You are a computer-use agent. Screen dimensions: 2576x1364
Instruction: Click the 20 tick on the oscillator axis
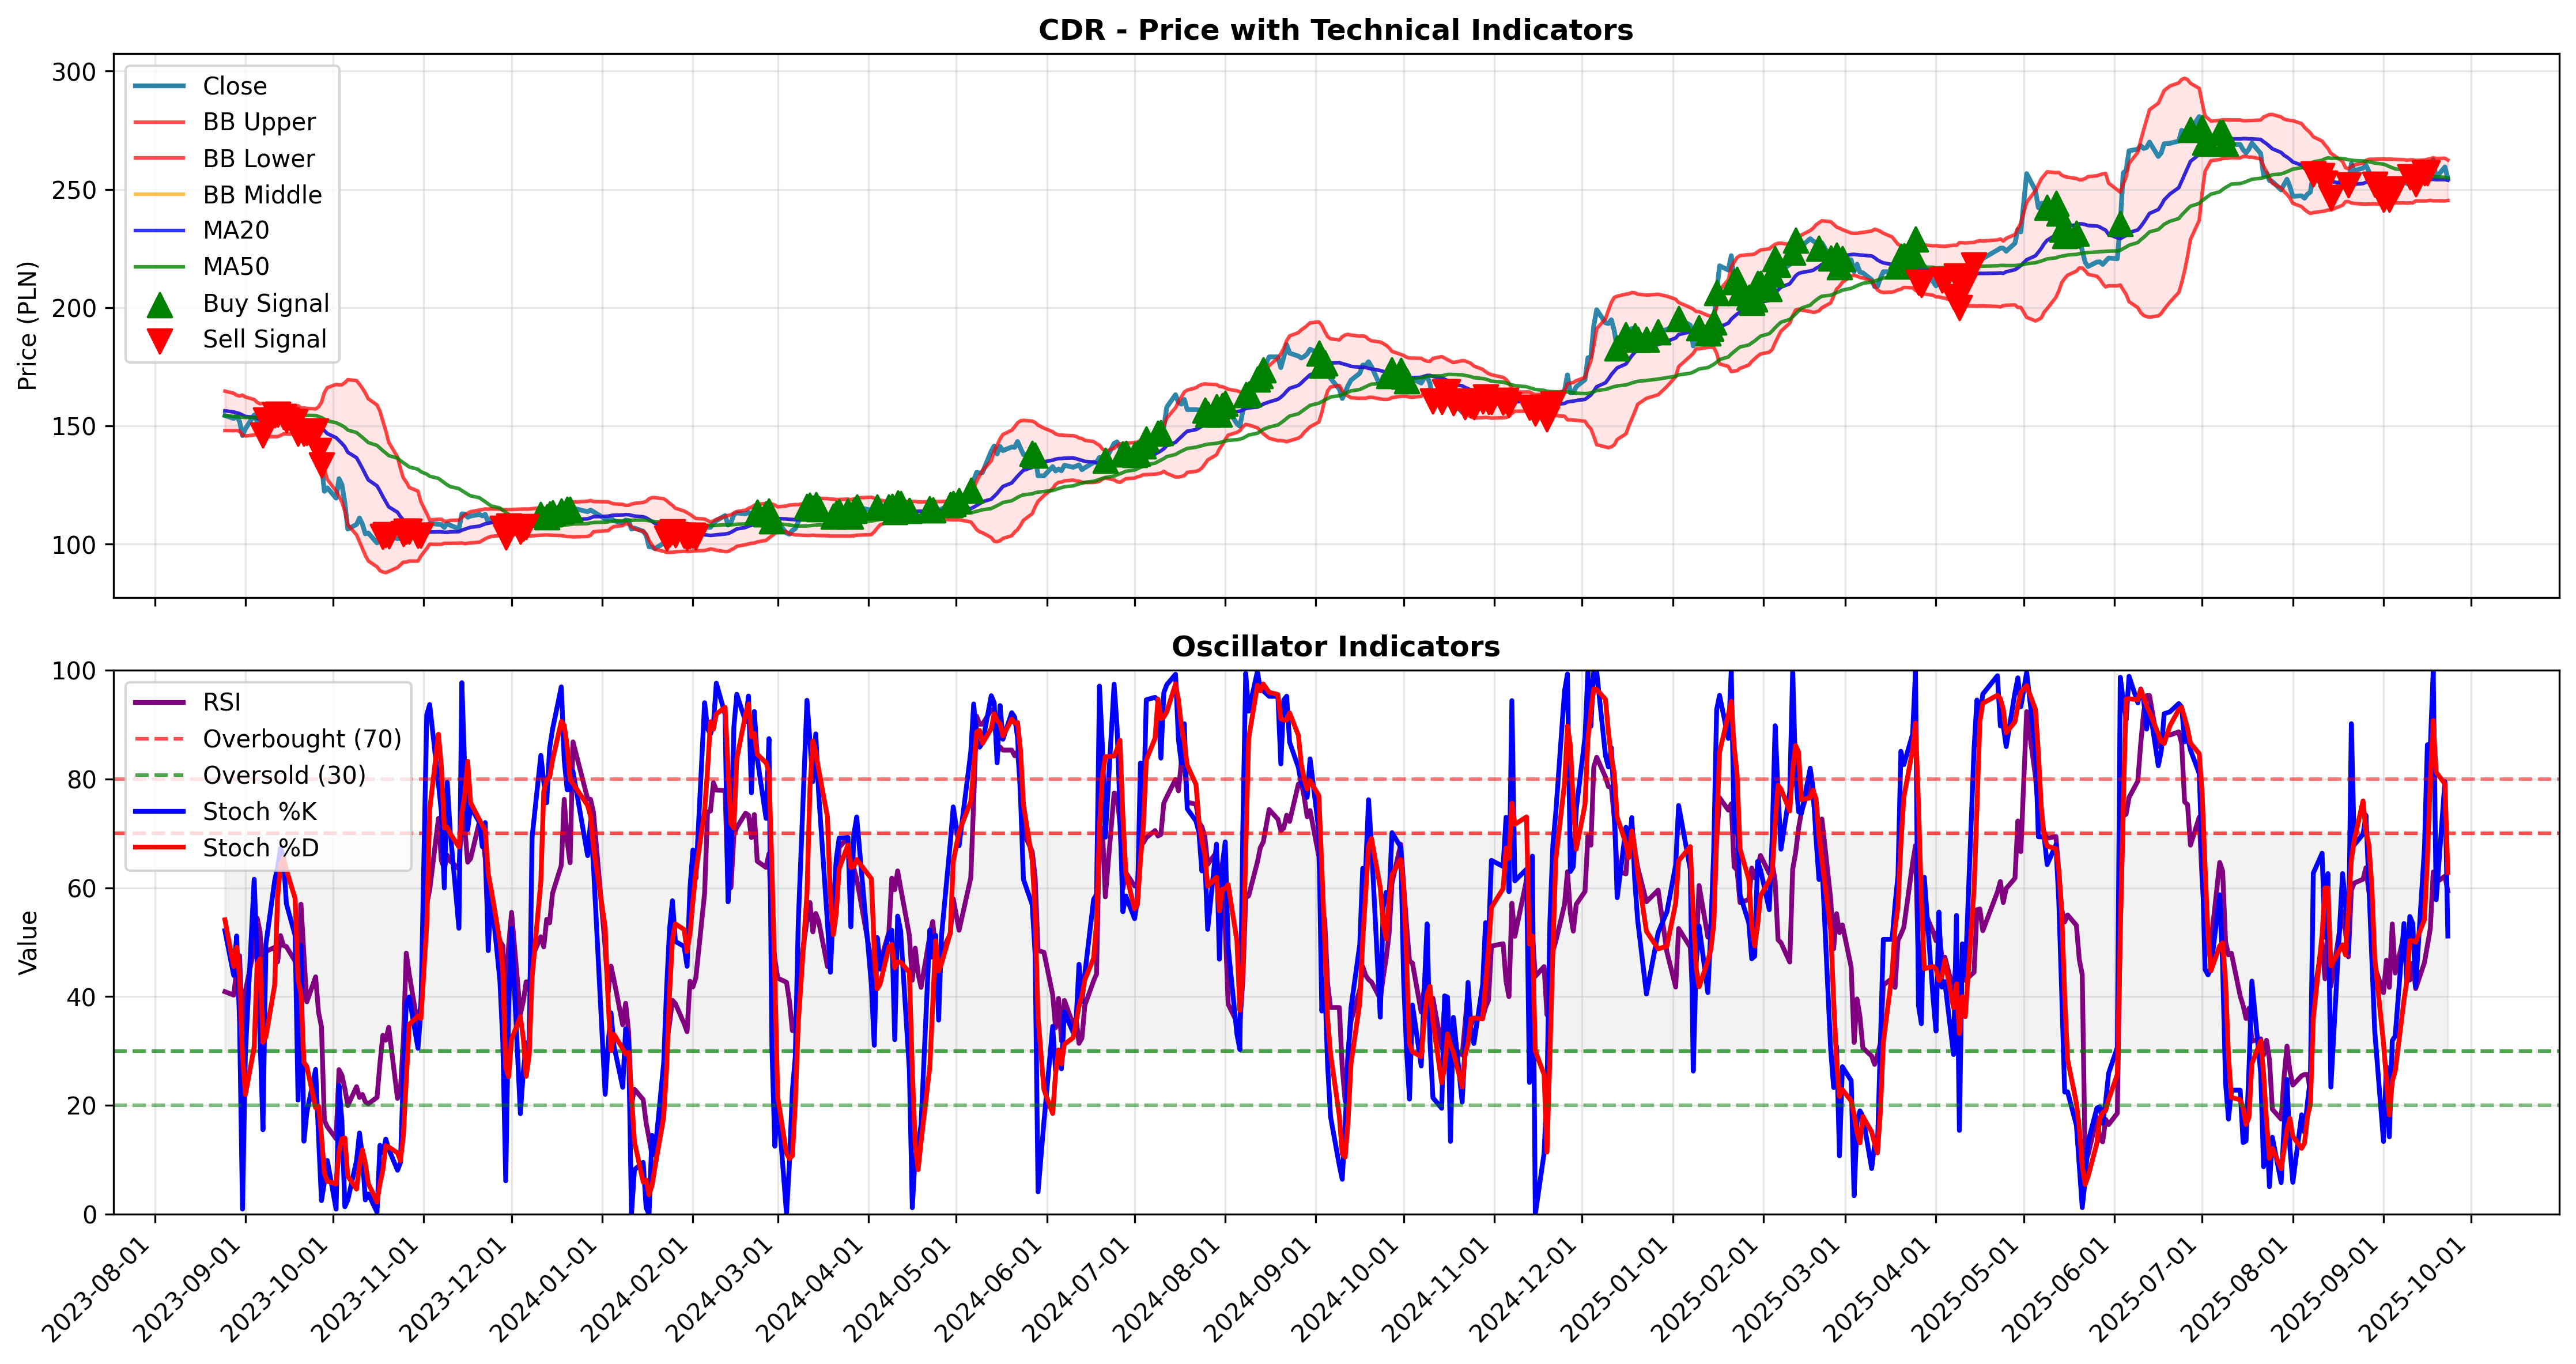(x=82, y=1106)
